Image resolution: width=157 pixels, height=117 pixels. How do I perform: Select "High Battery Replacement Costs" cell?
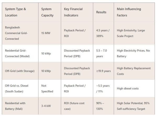pos(134,71)
